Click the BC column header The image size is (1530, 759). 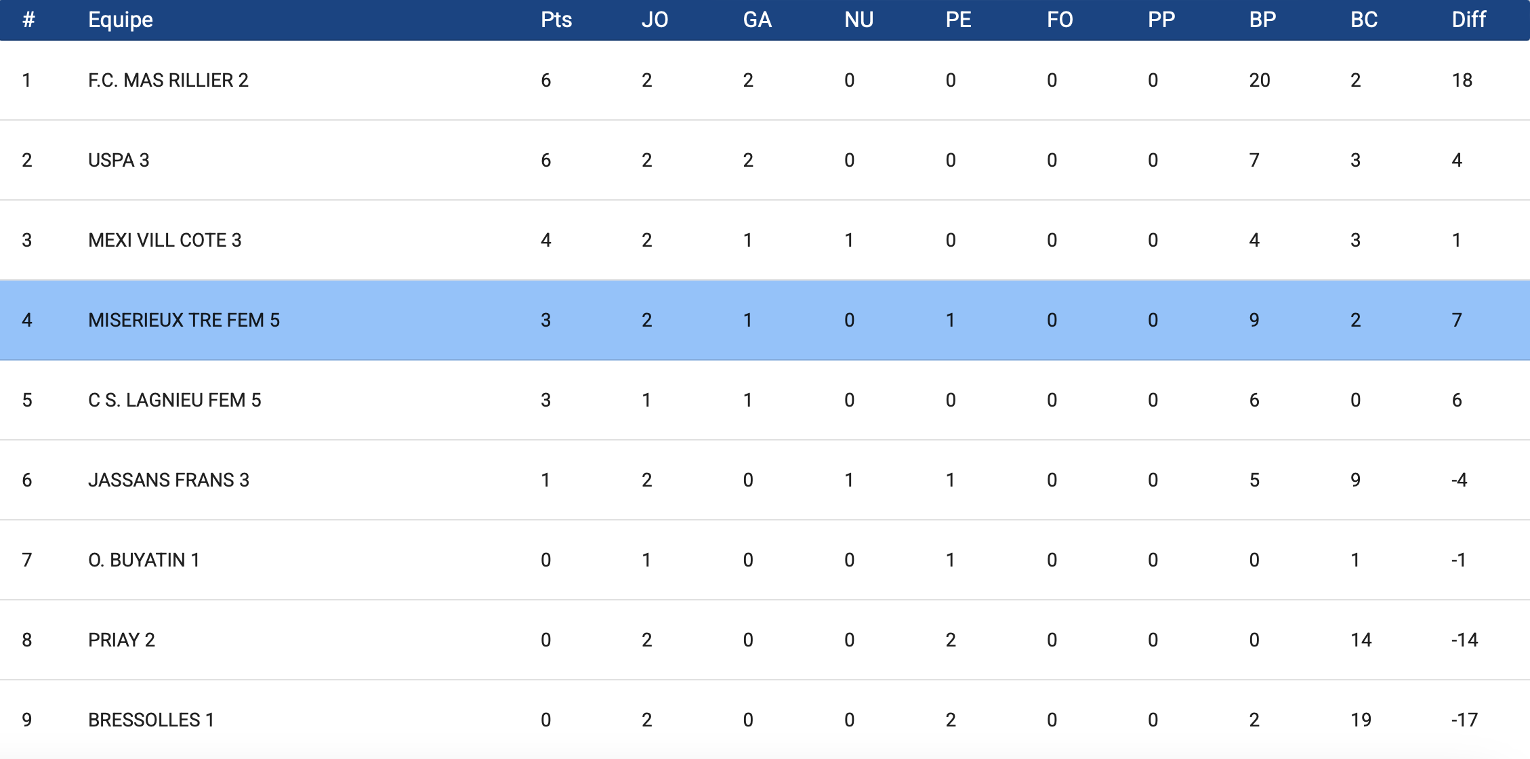coord(1364,20)
